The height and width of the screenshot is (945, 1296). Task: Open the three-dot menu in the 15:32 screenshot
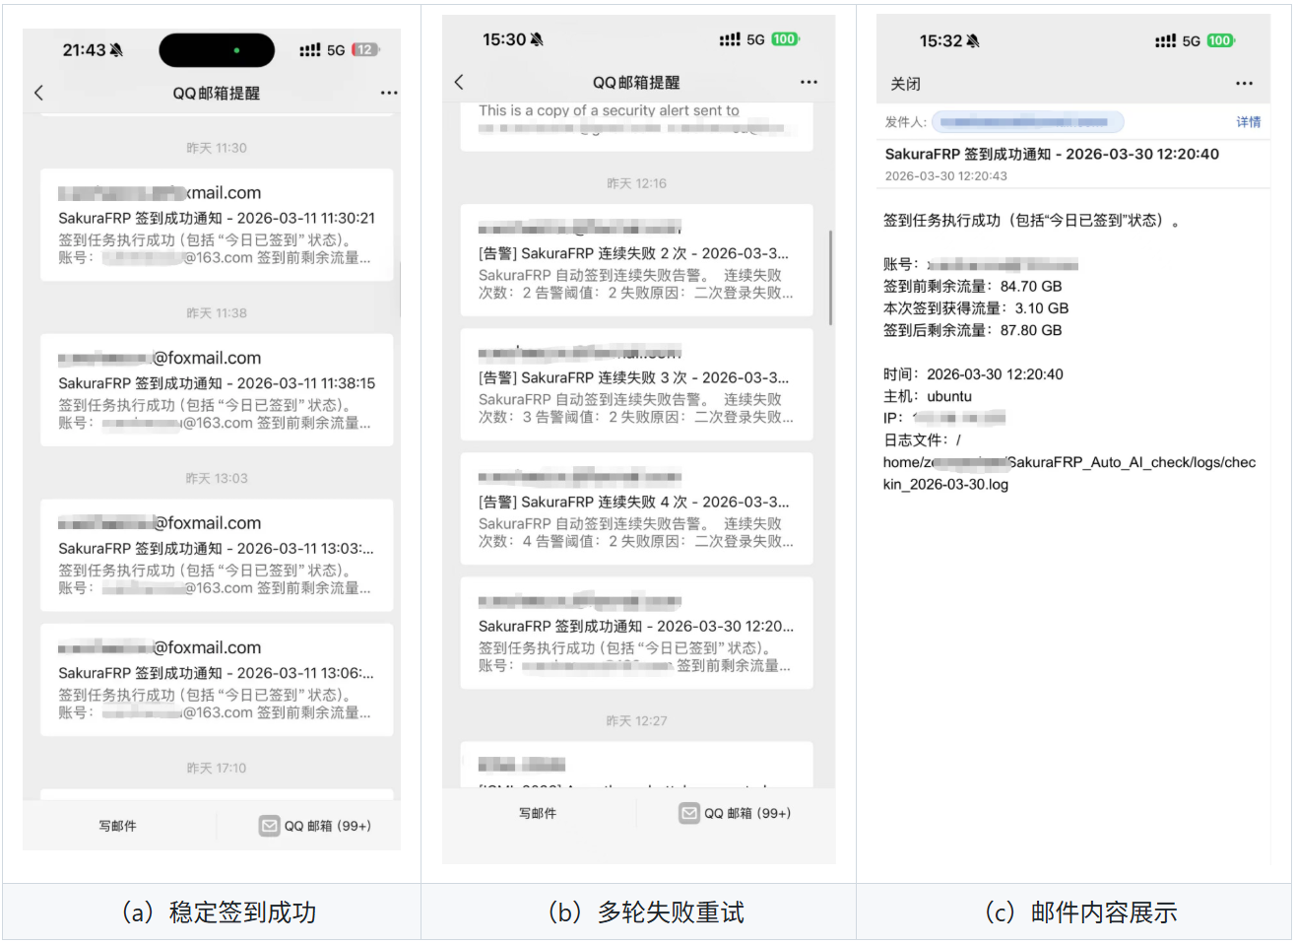[x=1244, y=84]
